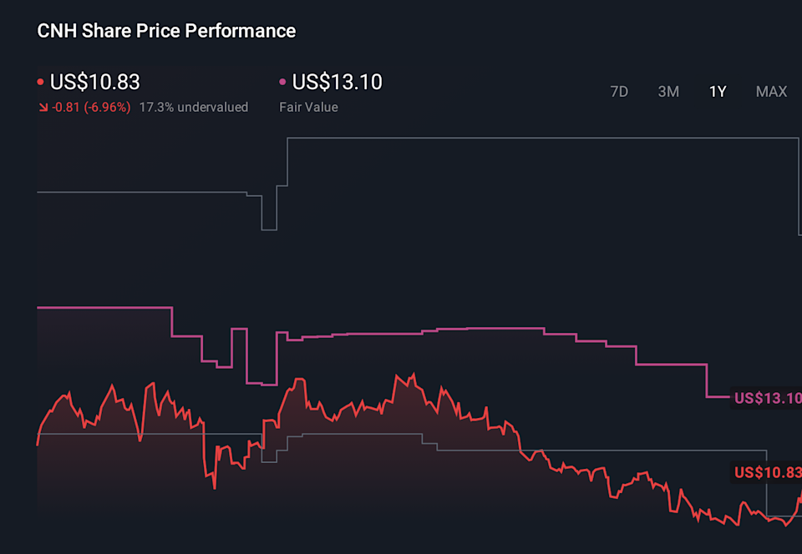The image size is (802, 554).
Task: Click the red downward trend arrow icon
Action: pyautogui.click(x=43, y=108)
